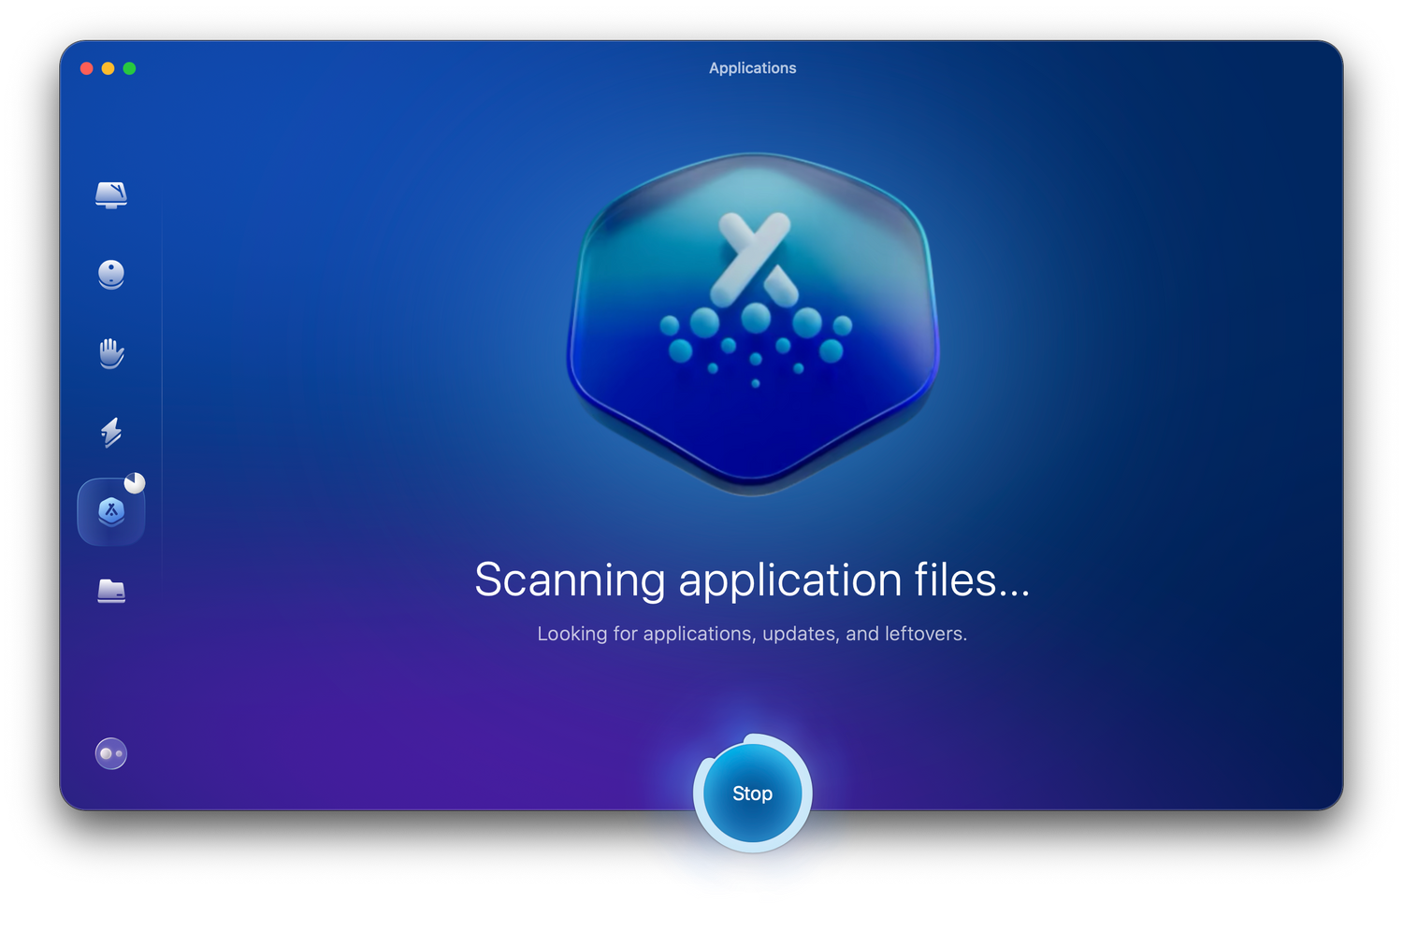Click the Stop scan button
Viewport: 1403px width, 930px height.
pyautogui.click(x=753, y=794)
